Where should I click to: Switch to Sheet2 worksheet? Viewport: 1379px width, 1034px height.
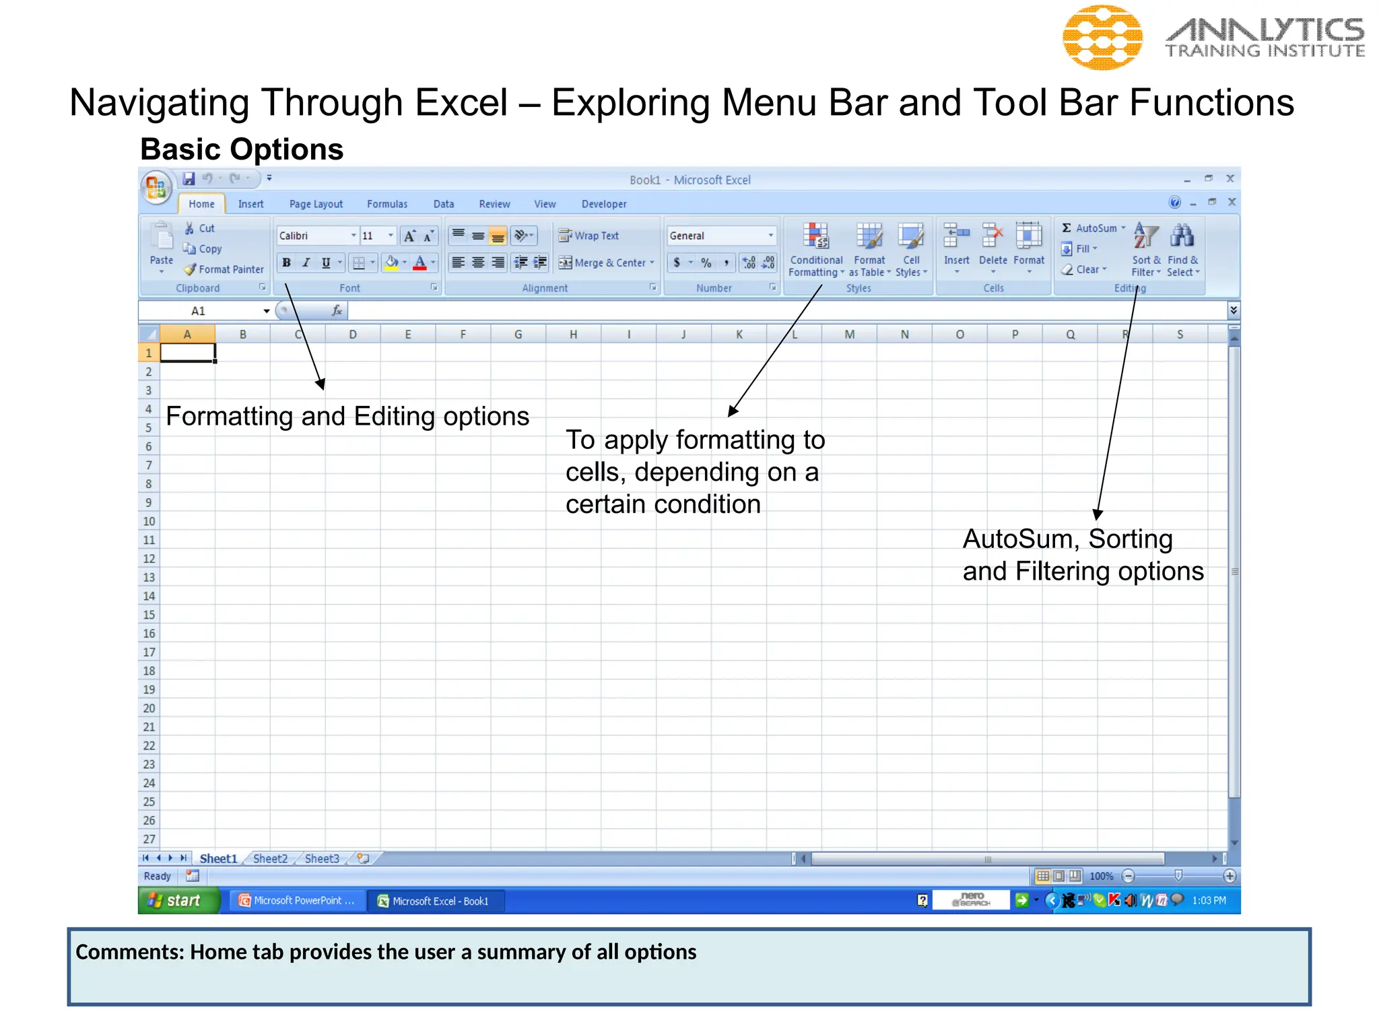[x=270, y=858]
